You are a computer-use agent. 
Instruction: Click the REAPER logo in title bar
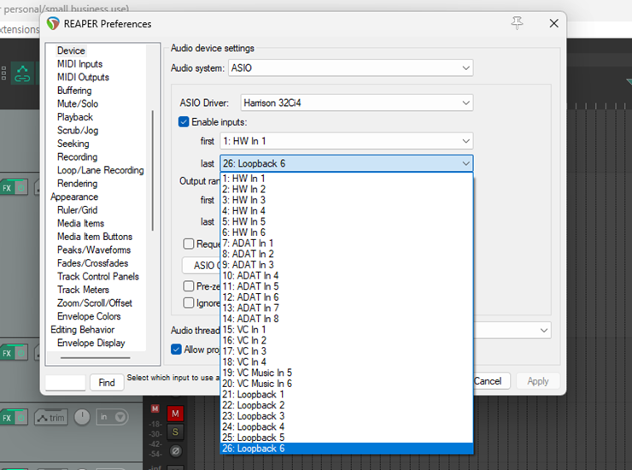pyautogui.click(x=53, y=23)
